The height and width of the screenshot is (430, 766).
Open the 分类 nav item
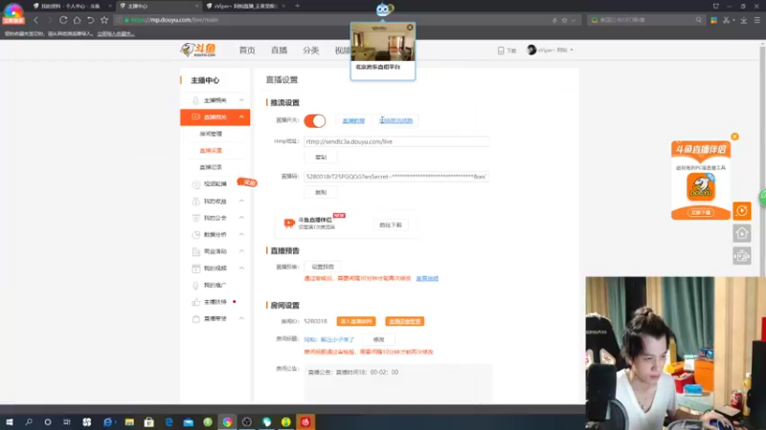pos(310,51)
